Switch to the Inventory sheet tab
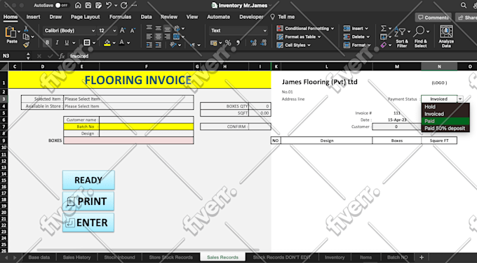Viewport: 477px width, 263px height. [335, 257]
